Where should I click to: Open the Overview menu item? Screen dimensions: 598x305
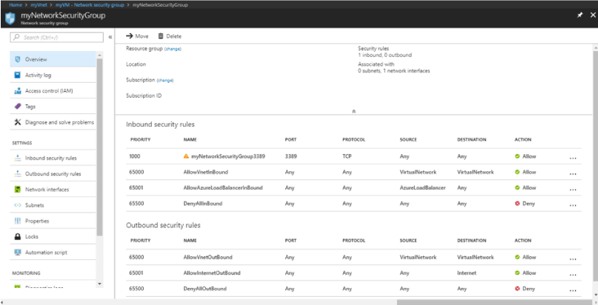pos(53,59)
